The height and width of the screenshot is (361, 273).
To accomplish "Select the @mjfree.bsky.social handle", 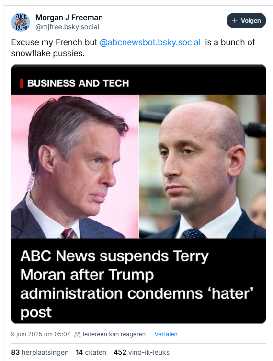I will 67,27.
